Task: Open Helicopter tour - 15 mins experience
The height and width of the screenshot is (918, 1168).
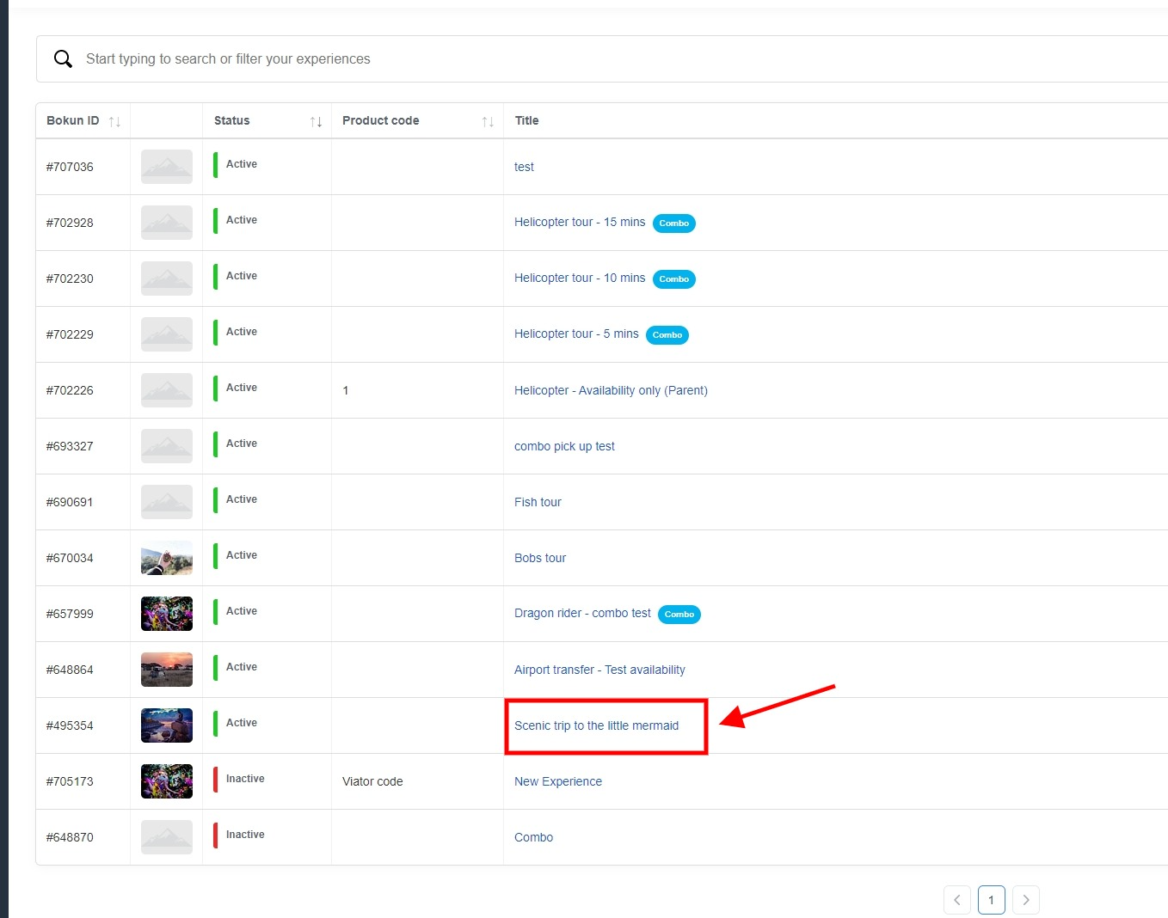Action: pos(579,222)
